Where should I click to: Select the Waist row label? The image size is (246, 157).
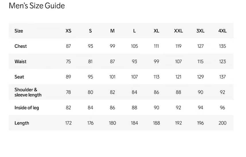[x=20, y=62]
